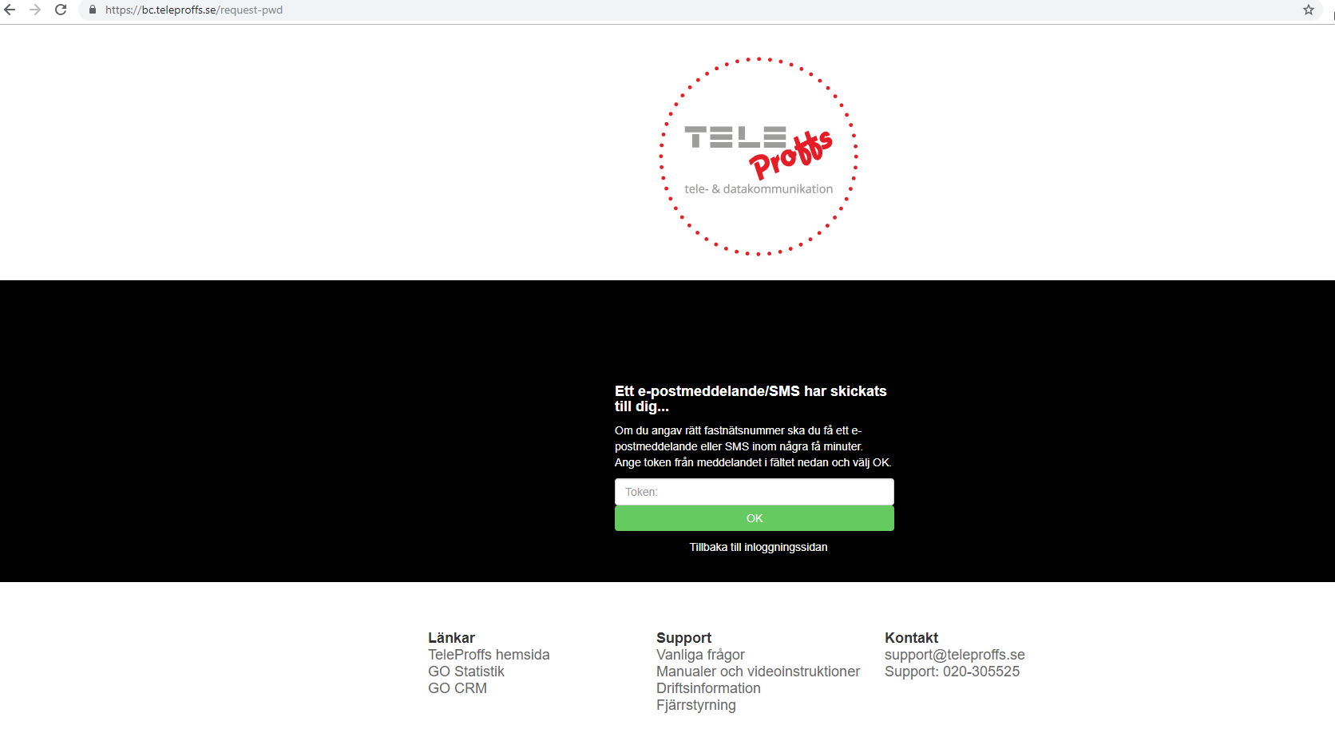Click the Kontakt footer heading

911,638
